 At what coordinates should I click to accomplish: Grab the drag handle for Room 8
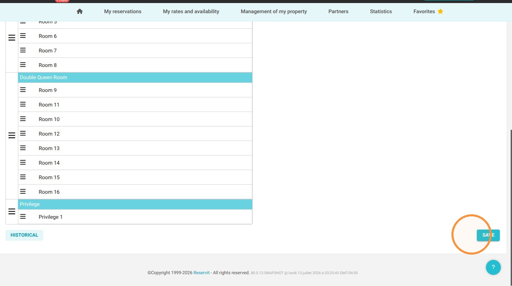[23, 65]
